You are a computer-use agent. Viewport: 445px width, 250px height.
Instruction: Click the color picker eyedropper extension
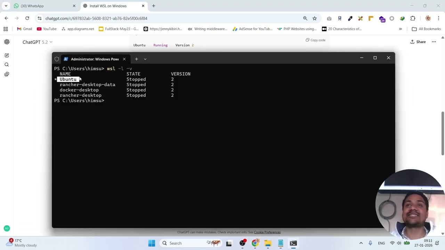point(350,18)
